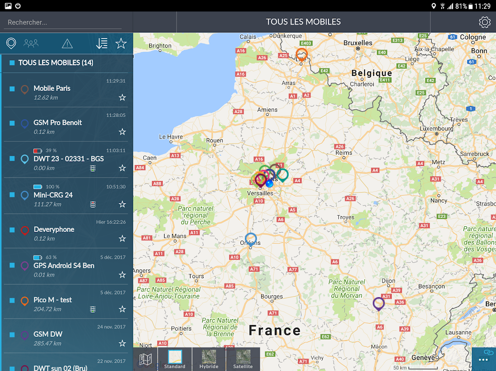Toggle the GPS Android S4 Ben checkbox
496x371 pixels.
(12, 265)
